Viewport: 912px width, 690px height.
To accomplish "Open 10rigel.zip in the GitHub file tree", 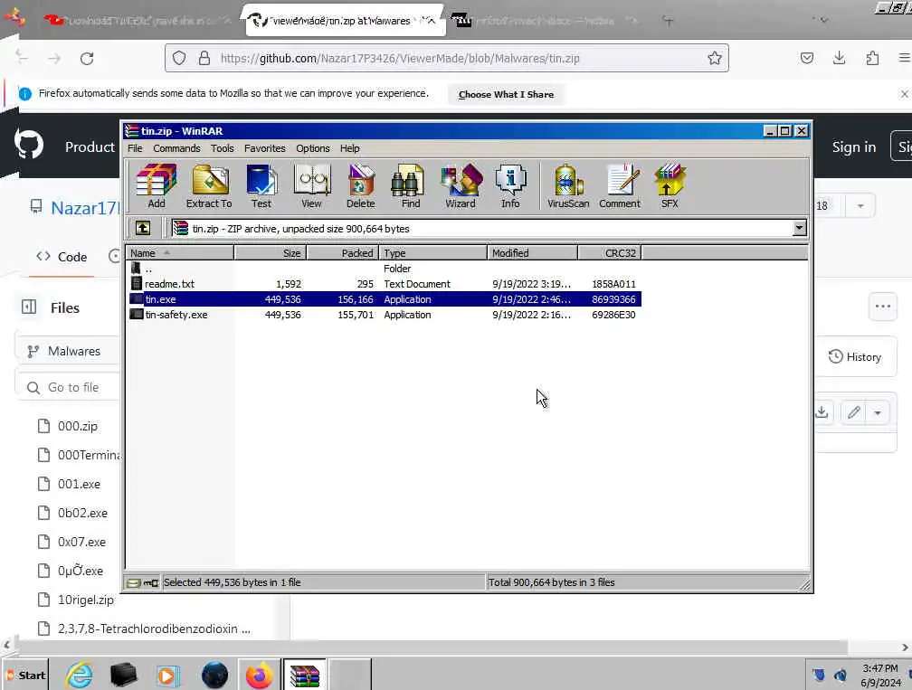I will pos(85,600).
